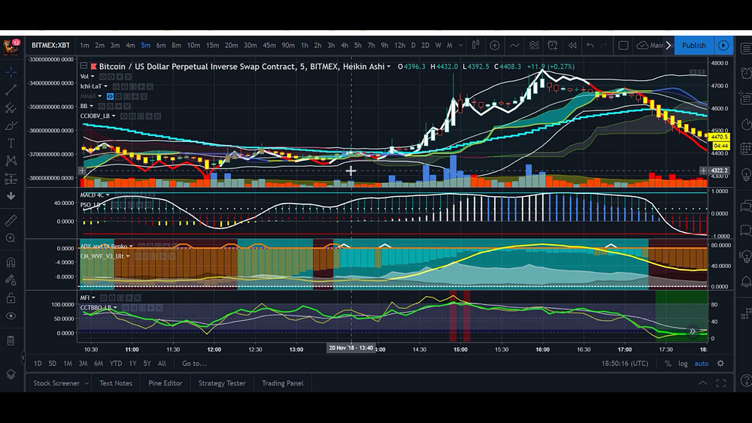Select the trend line drawing tool
752x423 pixels.
(x=11, y=90)
